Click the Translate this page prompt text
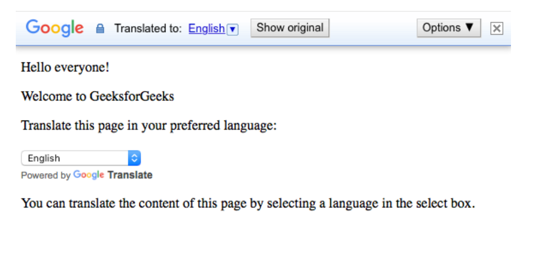 coord(149,126)
